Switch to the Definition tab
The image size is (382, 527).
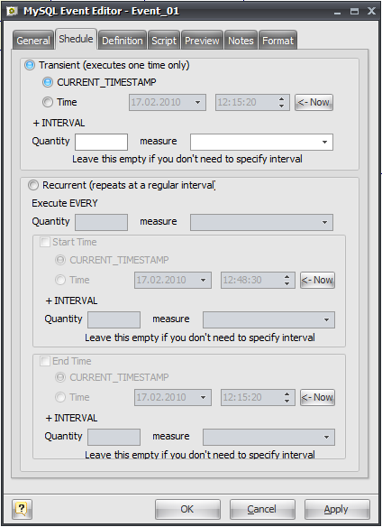123,41
